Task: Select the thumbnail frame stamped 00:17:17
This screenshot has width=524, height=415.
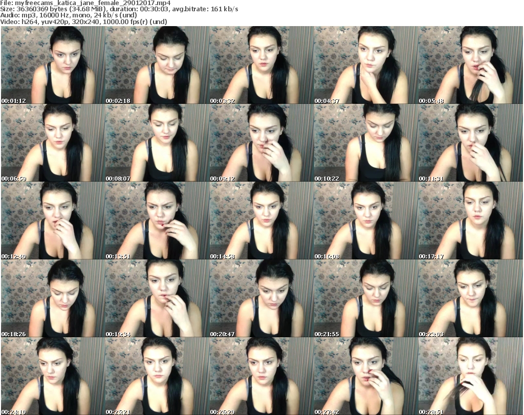Action: click(x=470, y=221)
